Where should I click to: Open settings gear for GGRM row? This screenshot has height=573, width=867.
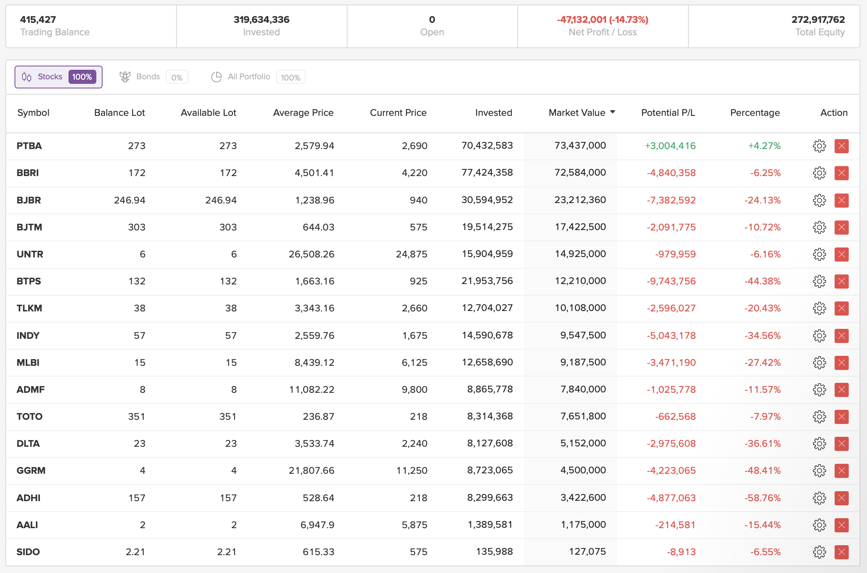coord(819,470)
